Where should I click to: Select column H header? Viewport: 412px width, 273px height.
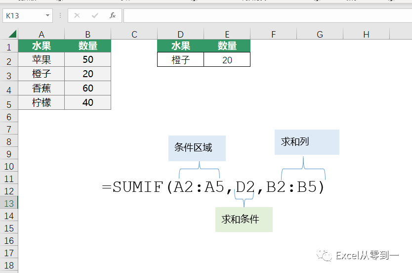(x=366, y=34)
